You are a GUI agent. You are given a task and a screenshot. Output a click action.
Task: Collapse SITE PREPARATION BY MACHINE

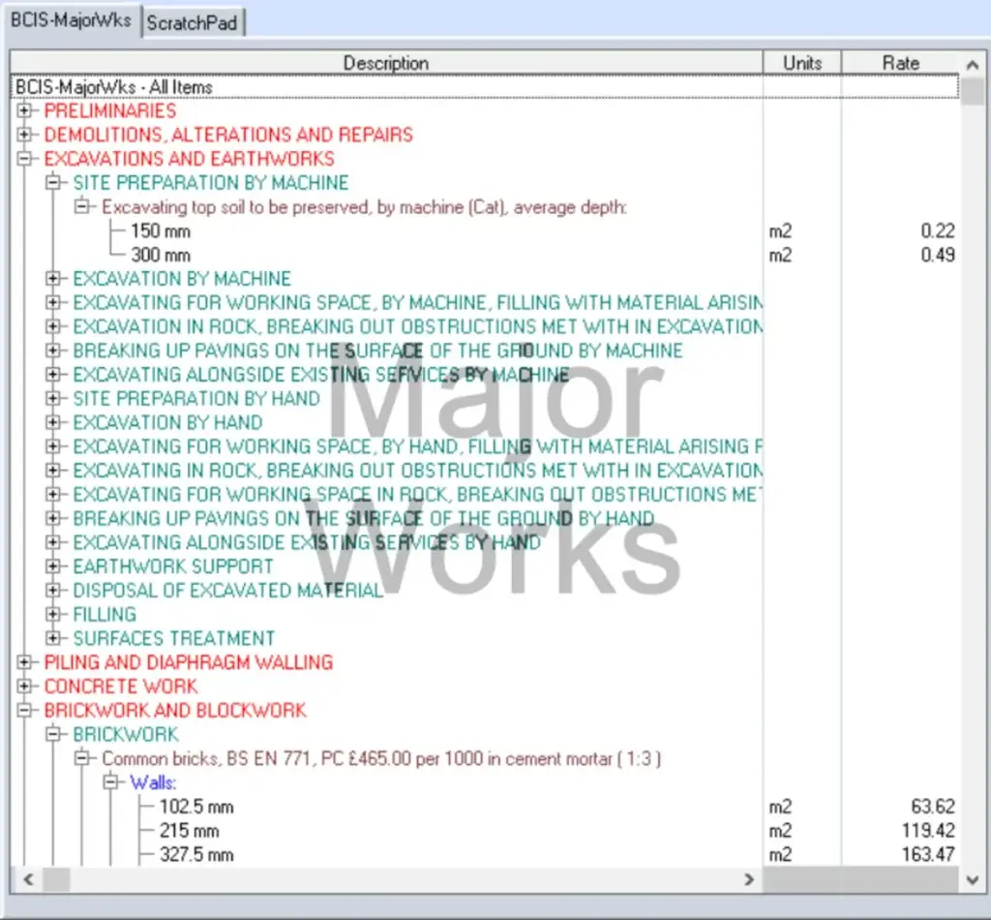54,183
